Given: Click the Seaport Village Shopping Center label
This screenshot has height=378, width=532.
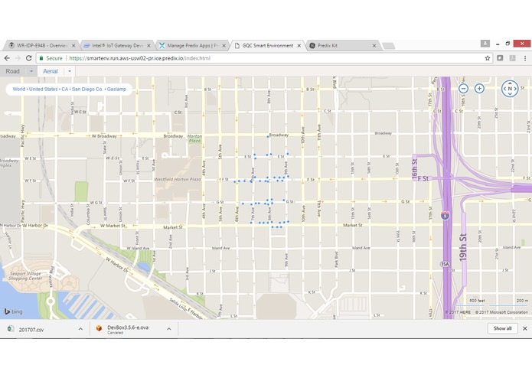Looking at the screenshot, I should pyautogui.click(x=25, y=275).
